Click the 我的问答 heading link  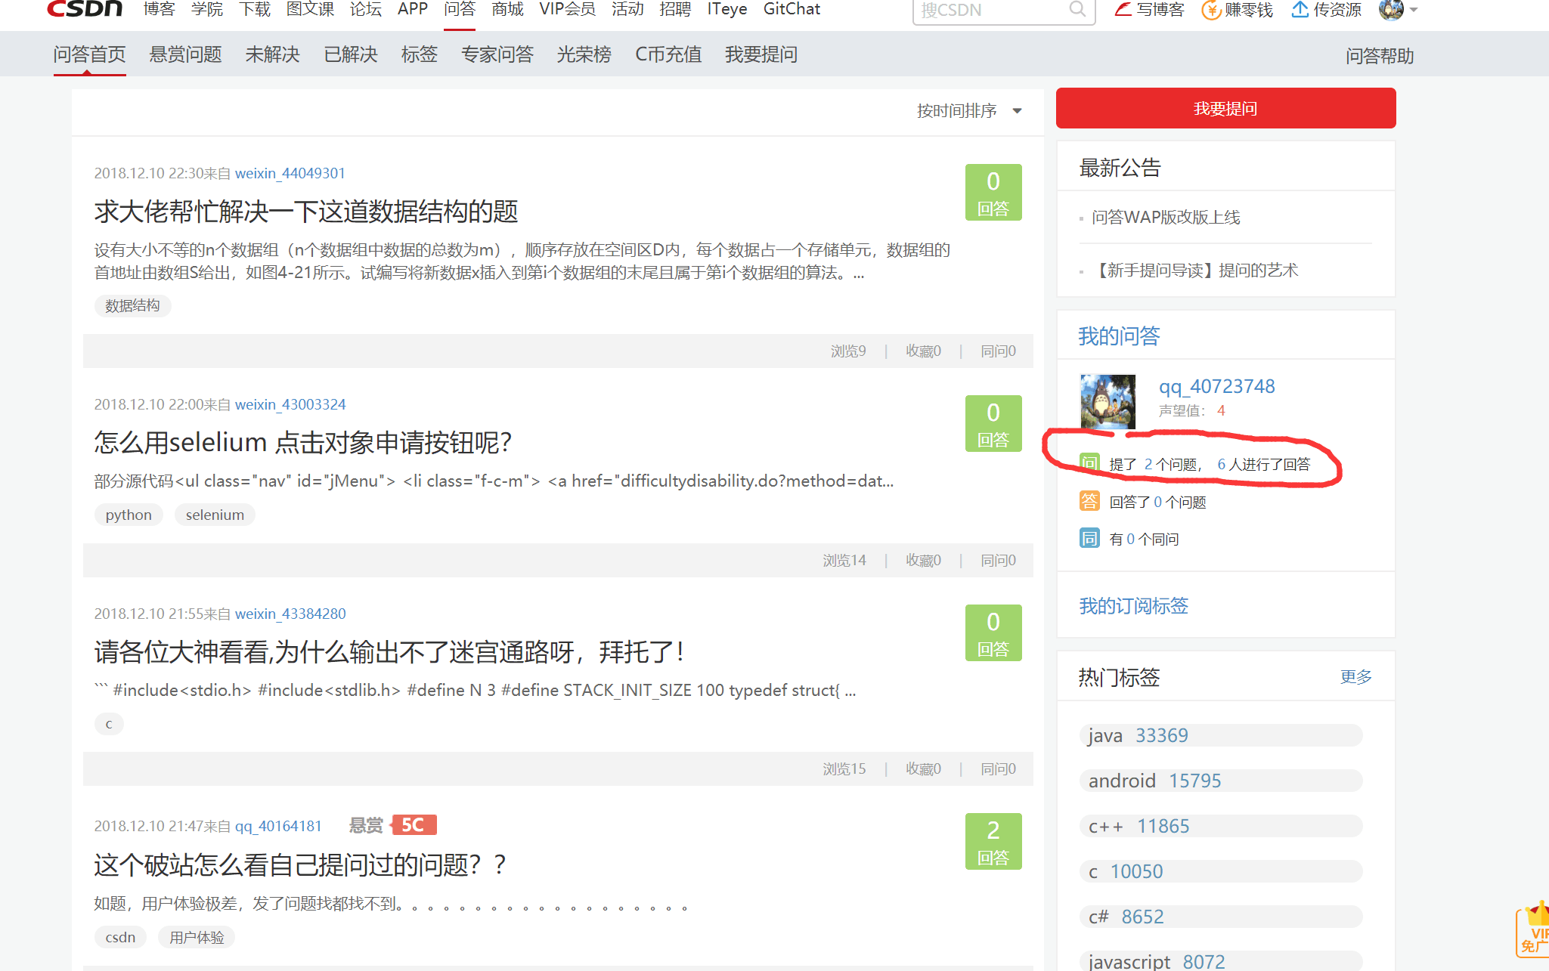pyautogui.click(x=1119, y=336)
